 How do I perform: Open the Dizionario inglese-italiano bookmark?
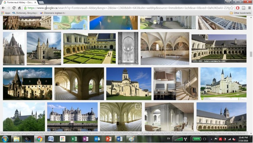coord(54,13)
